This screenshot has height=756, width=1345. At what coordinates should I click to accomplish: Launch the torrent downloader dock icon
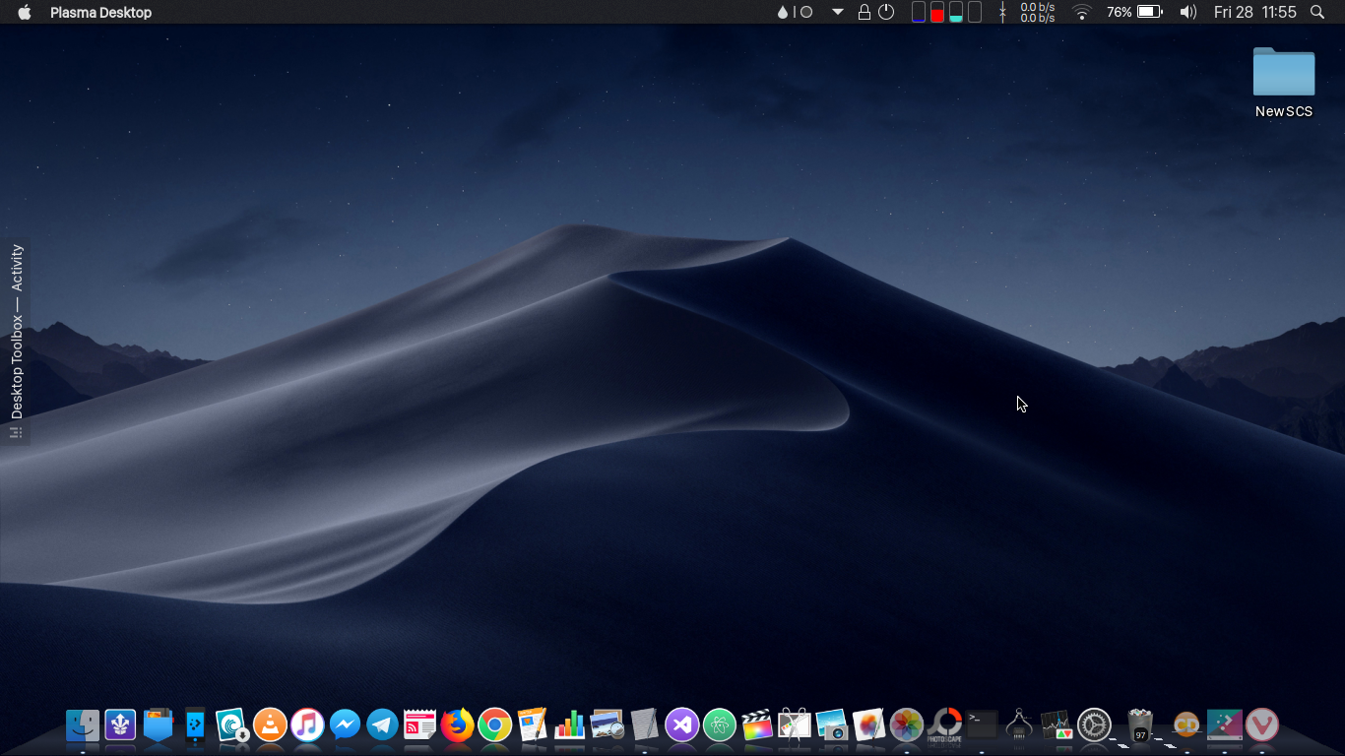(x=232, y=725)
